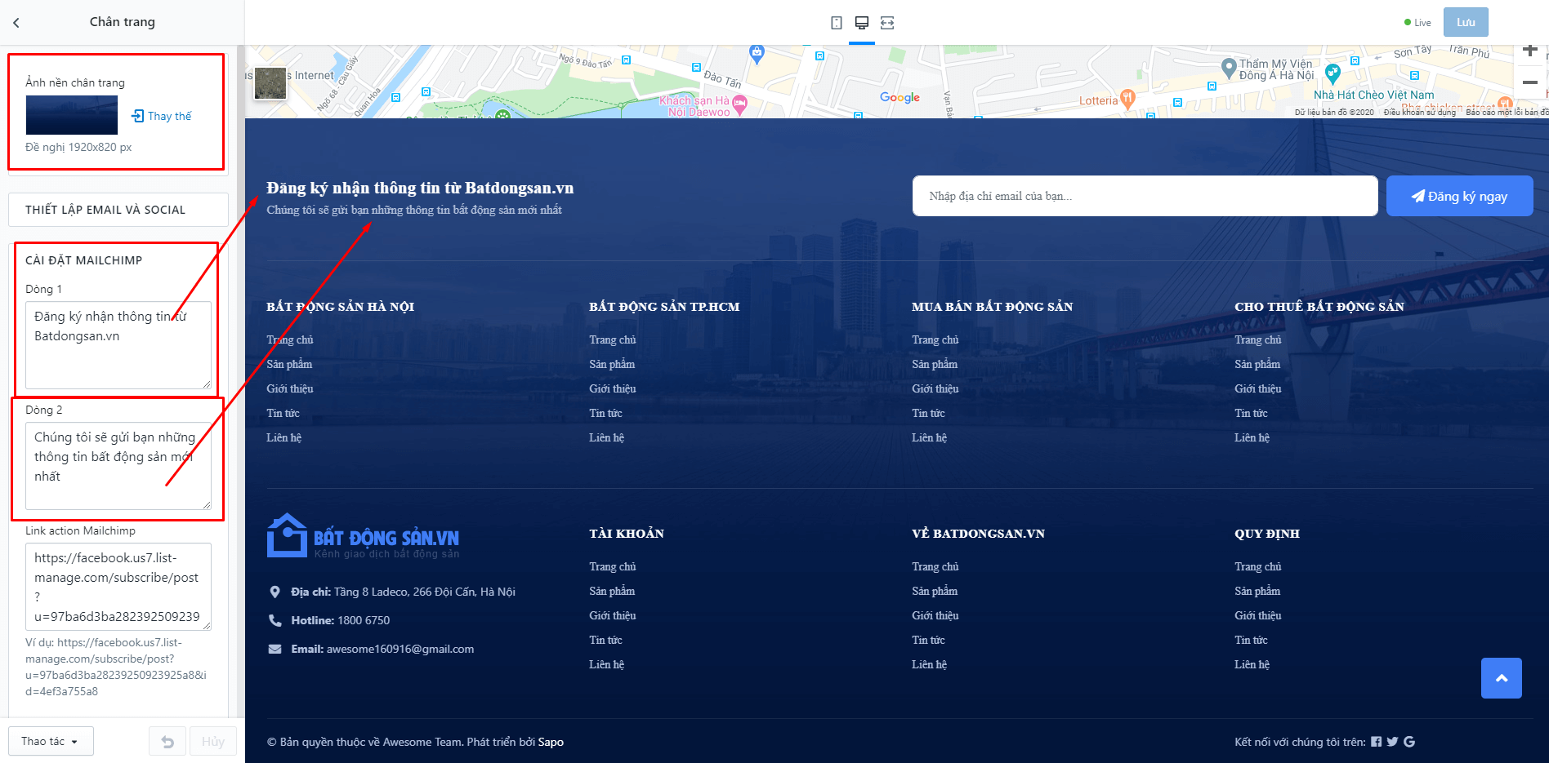Open the Facebook social icon in footer
This screenshot has width=1549, height=763.
tap(1377, 742)
